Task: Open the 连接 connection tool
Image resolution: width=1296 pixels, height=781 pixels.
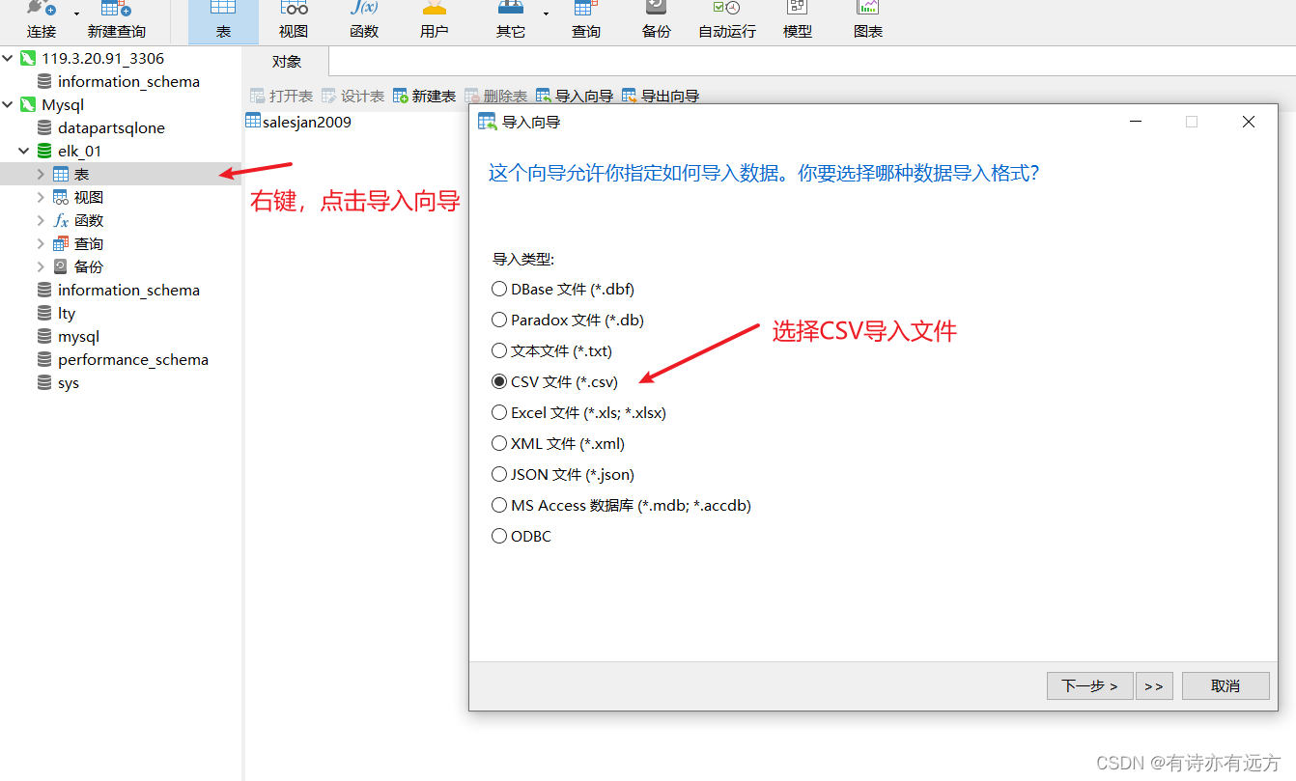Action: click(42, 19)
